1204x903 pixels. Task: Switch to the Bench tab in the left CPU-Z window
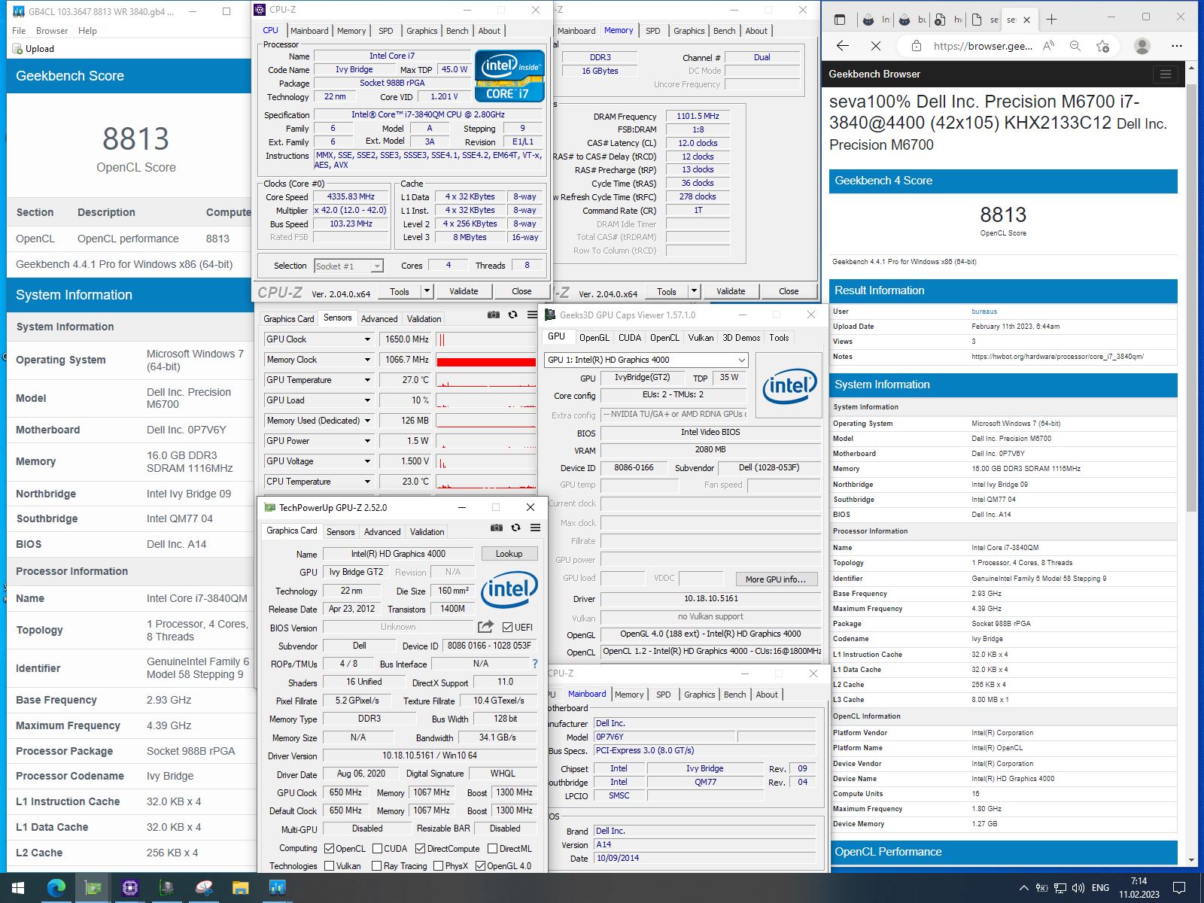(x=457, y=31)
